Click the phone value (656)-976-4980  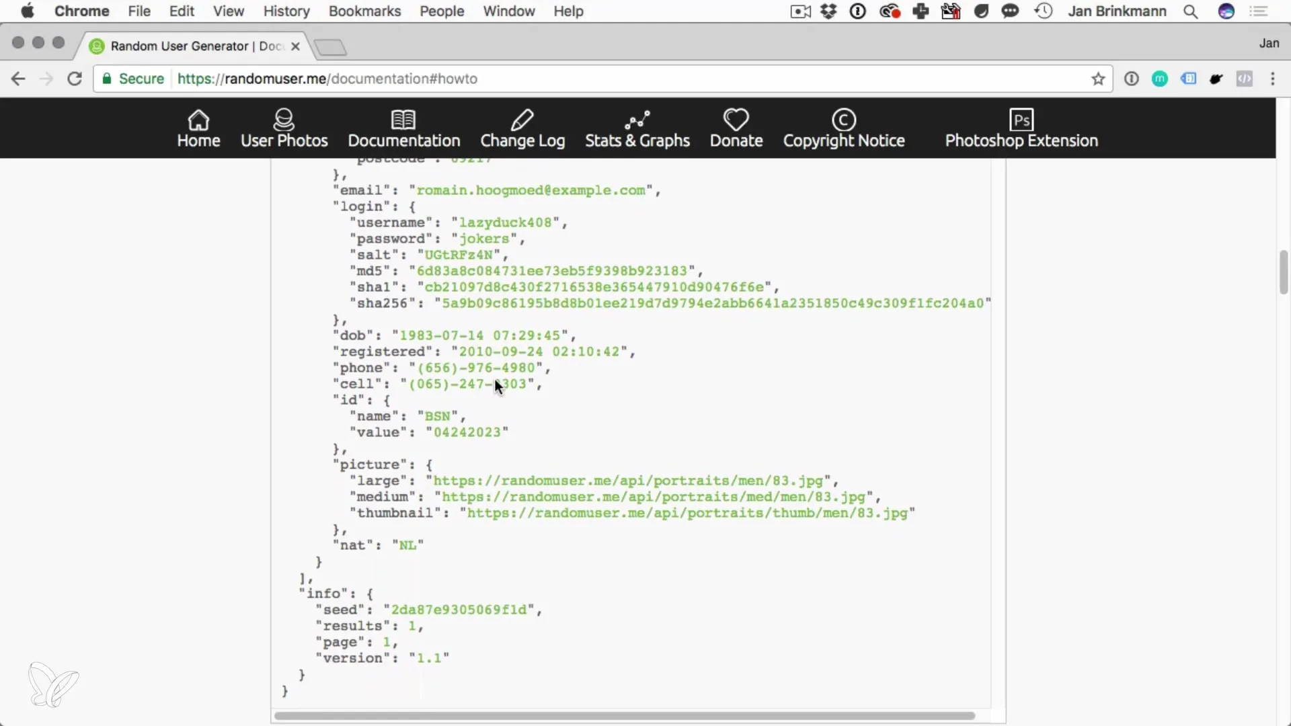476,368
